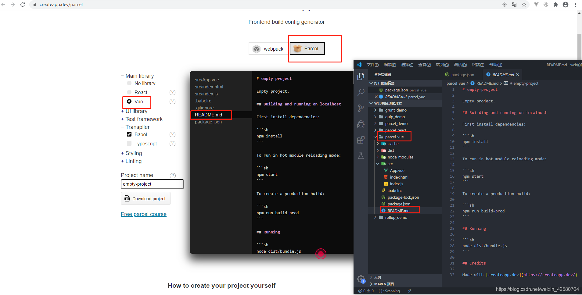Open the Source Control icon
Viewport: 582px width, 295px height.
tap(361, 108)
